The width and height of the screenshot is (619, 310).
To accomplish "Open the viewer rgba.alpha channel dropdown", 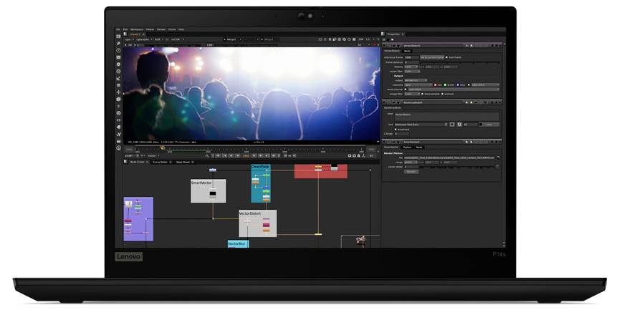I will [144, 39].
